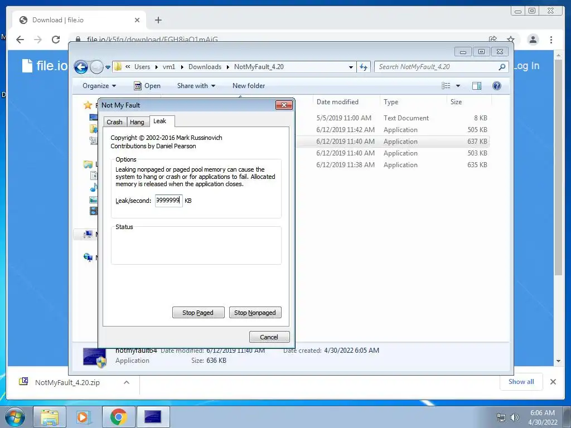Open Chrome's three-dot menu

point(551,40)
